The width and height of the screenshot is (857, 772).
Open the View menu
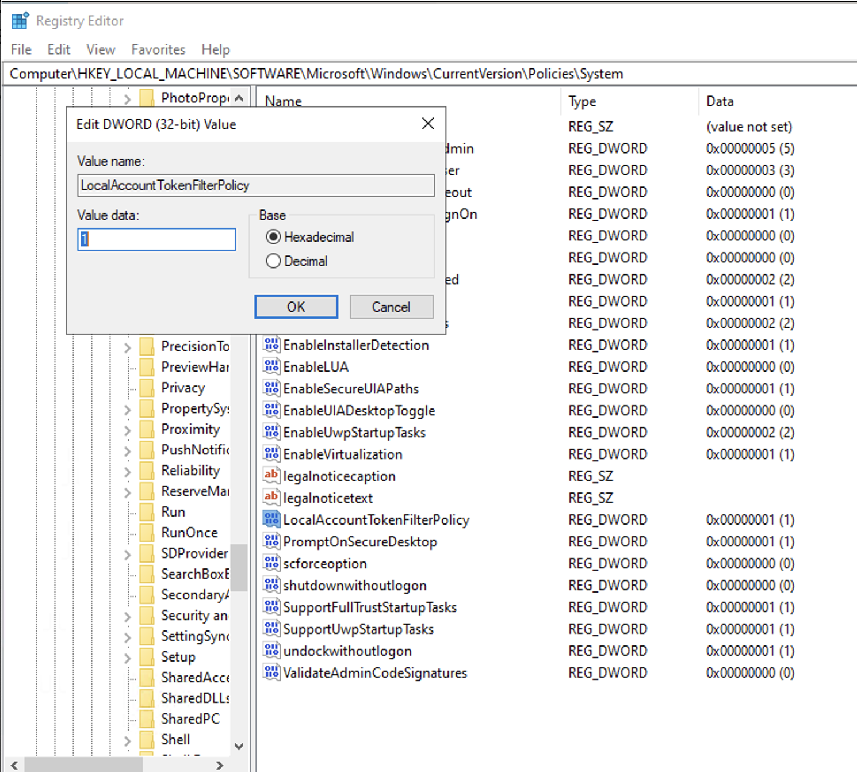point(101,49)
